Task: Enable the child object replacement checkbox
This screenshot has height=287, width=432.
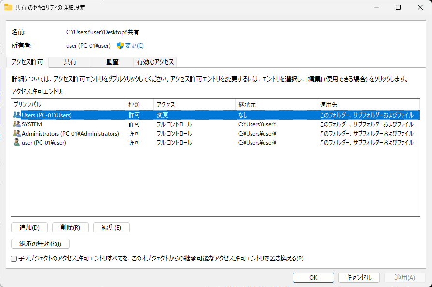Action: [x=14, y=259]
